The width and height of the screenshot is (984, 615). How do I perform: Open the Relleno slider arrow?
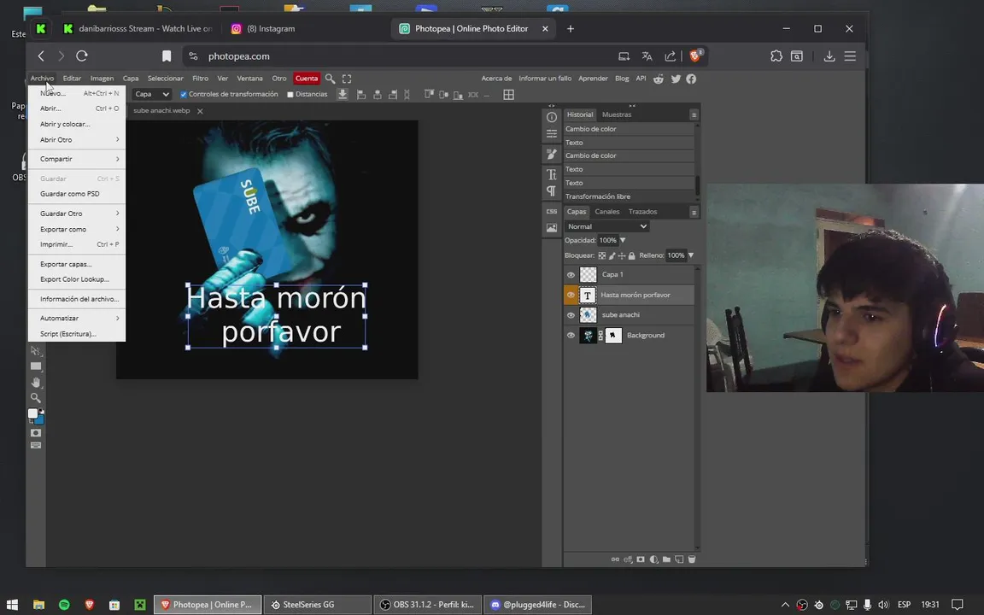(x=691, y=255)
